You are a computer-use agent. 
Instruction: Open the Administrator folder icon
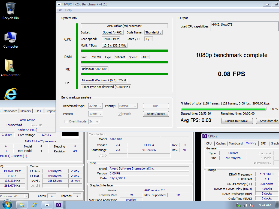click(x=11, y=68)
